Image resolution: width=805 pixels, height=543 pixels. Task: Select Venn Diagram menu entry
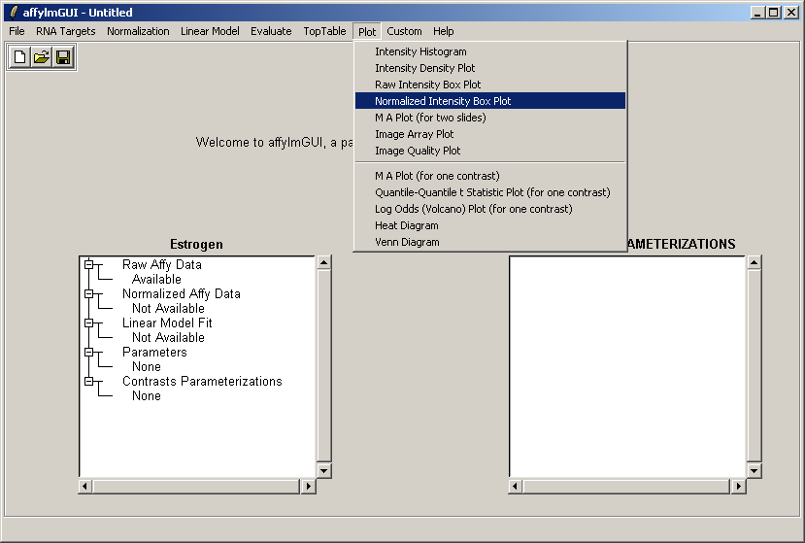[407, 242]
